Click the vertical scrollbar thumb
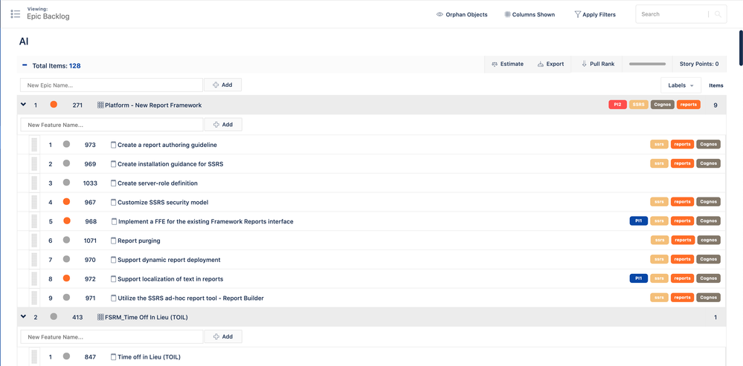Screen dimensions: 743x366 click(741, 48)
